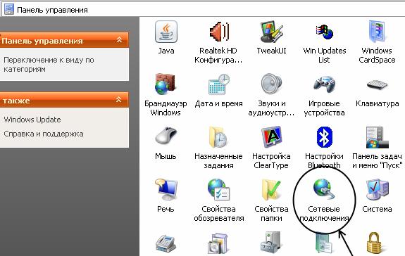Open Windows CardSpace icon
This screenshot has height=256, width=405.
click(377, 32)
